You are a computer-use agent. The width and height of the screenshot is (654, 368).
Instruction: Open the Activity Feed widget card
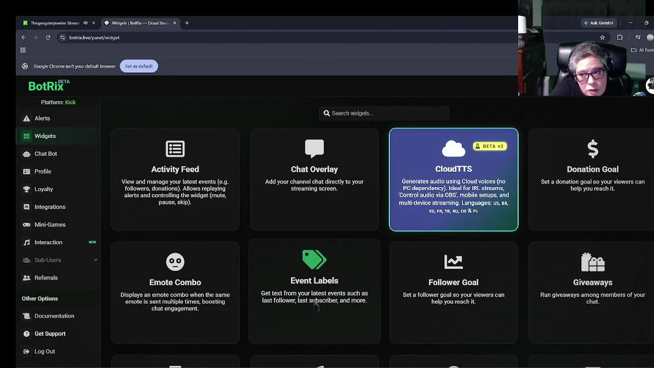tap(175, 179)
